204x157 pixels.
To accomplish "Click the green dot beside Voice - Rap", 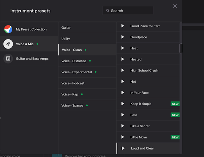I will tap(82, 94).
